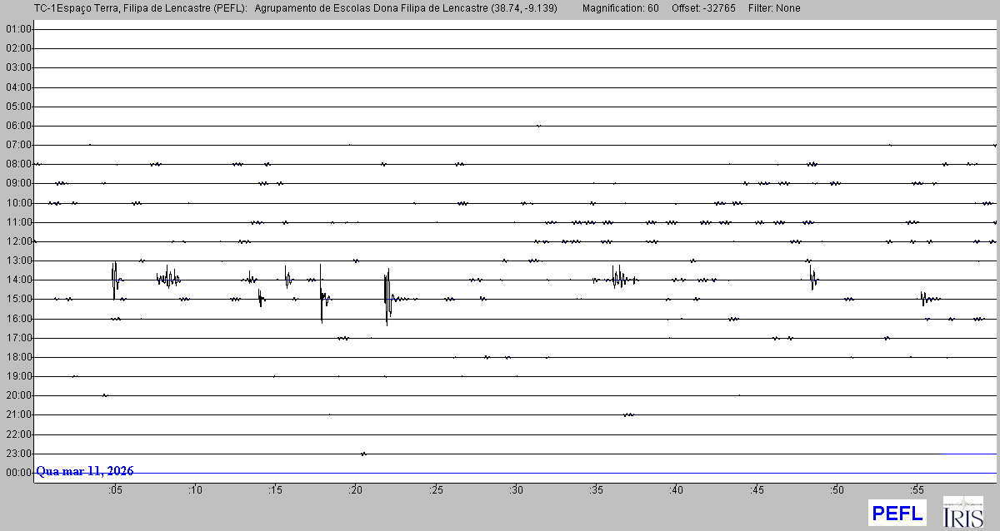Click the 19:00 hour label

pos(18,376)
